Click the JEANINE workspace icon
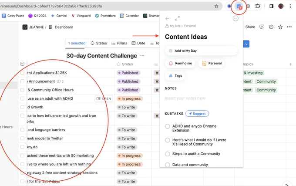Screen dimensions: 296x186 point(25,27)
